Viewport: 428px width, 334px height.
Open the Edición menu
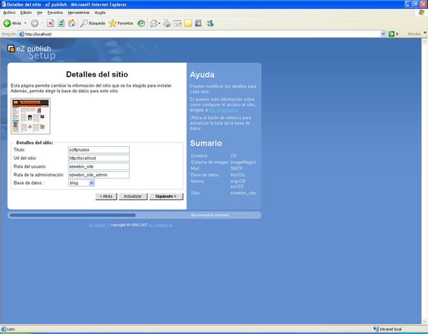click(x=26, y=13)
